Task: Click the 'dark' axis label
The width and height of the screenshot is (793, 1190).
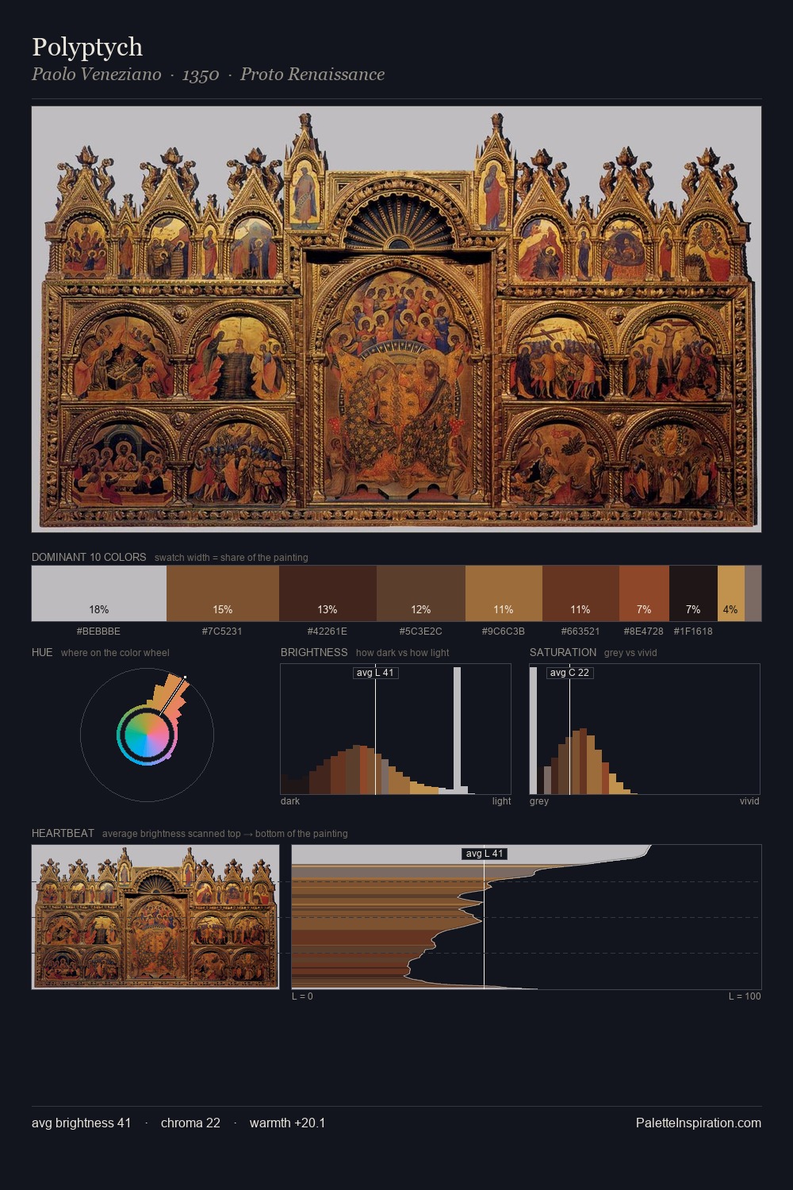Action: point(290,801)
